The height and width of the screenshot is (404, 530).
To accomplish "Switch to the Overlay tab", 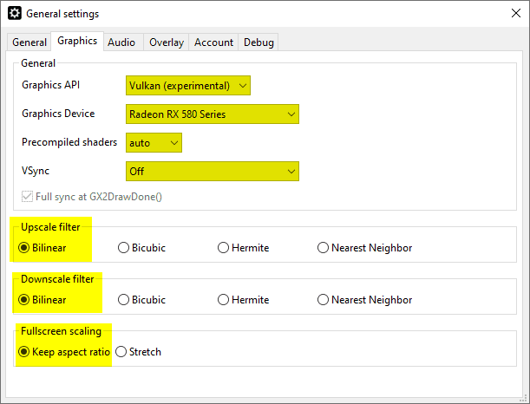I will [166, 42].
